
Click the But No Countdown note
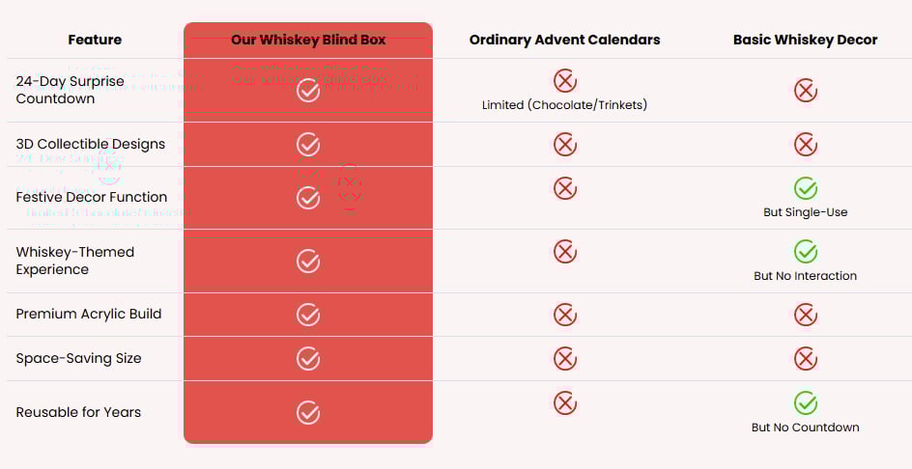[806, 428]
